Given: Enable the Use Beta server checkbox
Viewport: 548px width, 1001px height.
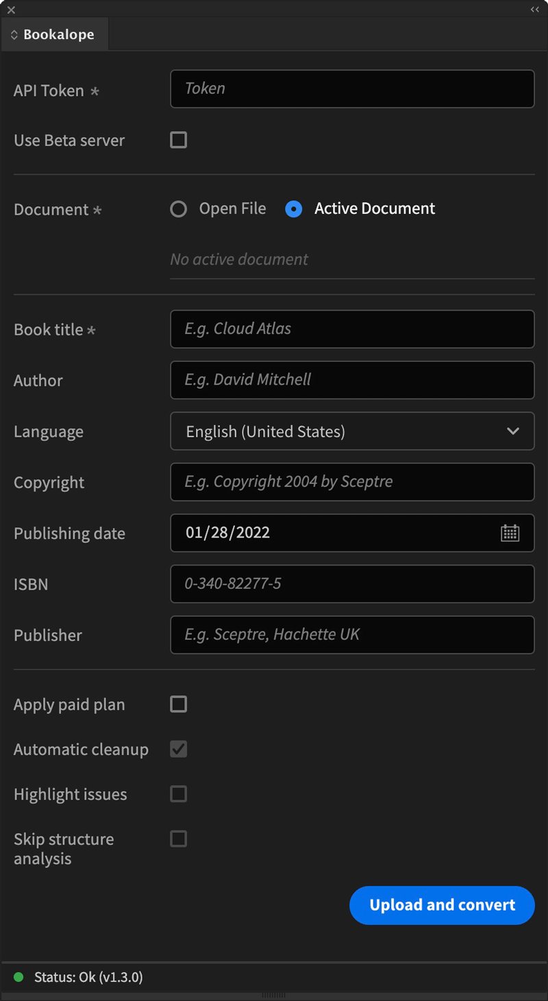Looking at the screenshot, I should 178,140.
